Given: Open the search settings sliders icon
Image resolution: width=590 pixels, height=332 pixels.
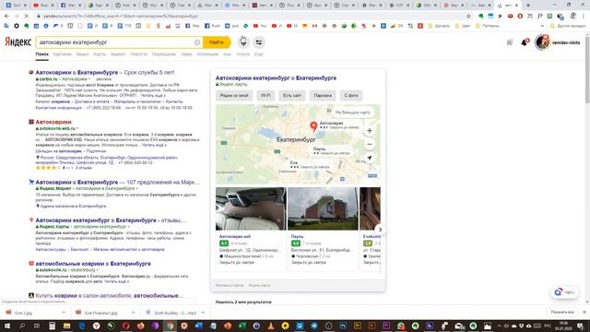Looking at the screenshot, I should point(259,42).
